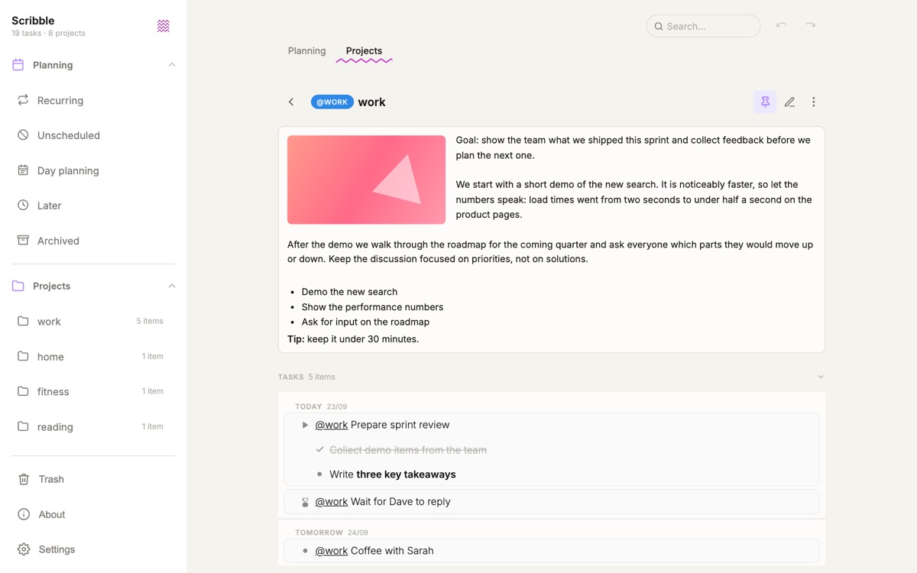
Task: Toggle the pin icon for work project
Action: coord(765,102)
